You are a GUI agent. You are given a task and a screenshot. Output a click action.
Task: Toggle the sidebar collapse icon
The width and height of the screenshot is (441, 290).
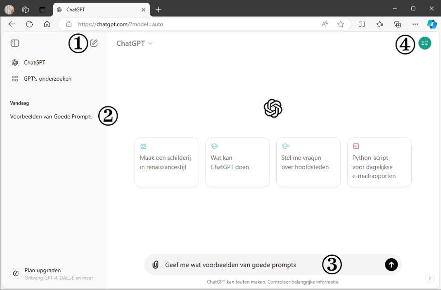point(15,43)
